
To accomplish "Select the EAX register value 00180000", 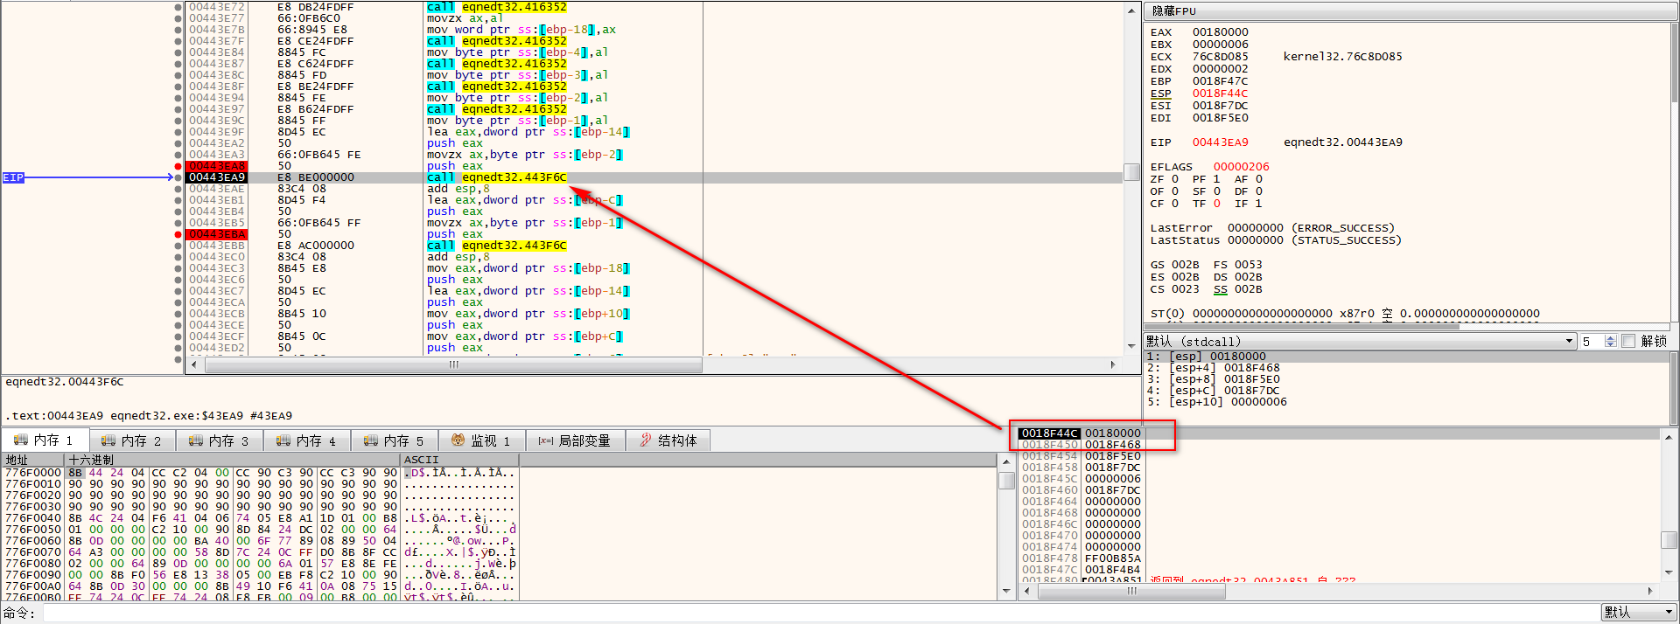I will (x=1220, y=32).
